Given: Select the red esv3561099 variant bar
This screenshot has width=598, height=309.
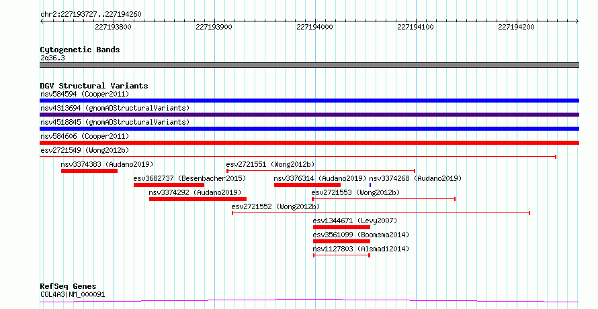Looking at the screenshot, I should (341, 241).
